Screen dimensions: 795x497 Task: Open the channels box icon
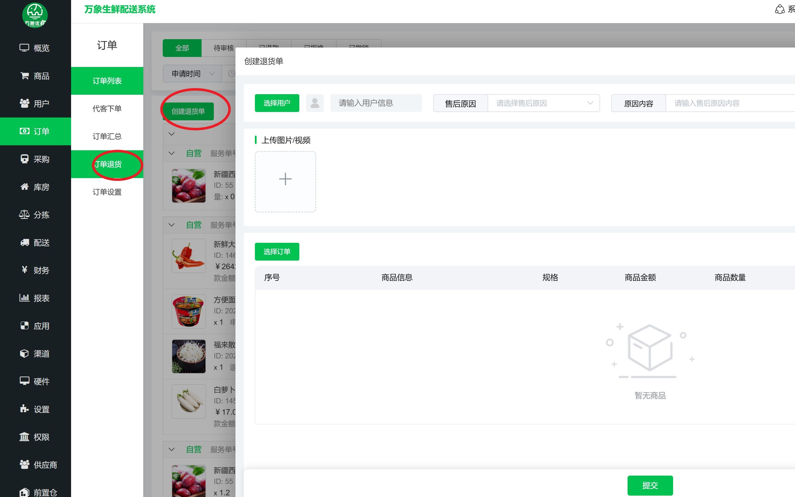click(24, 353)
